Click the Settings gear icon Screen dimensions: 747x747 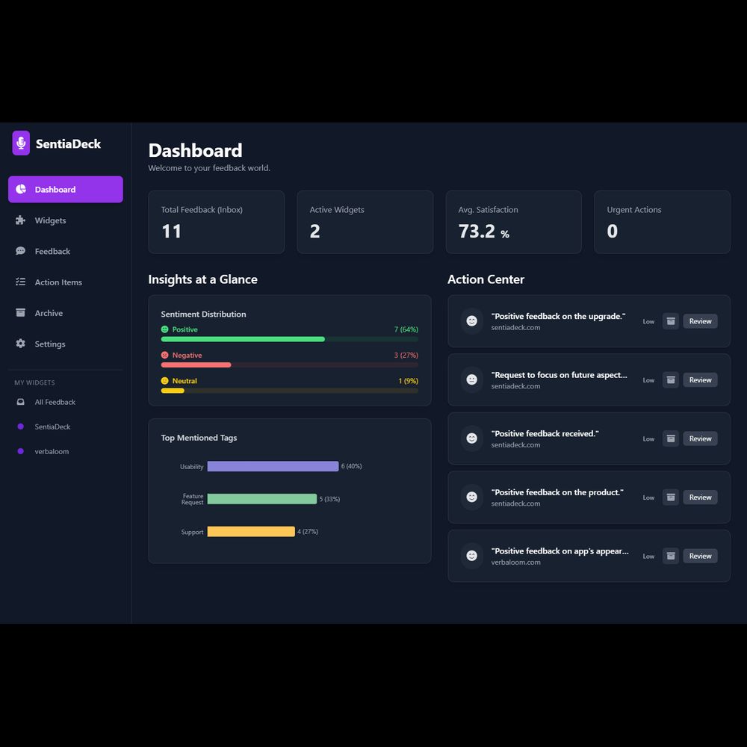20,344
